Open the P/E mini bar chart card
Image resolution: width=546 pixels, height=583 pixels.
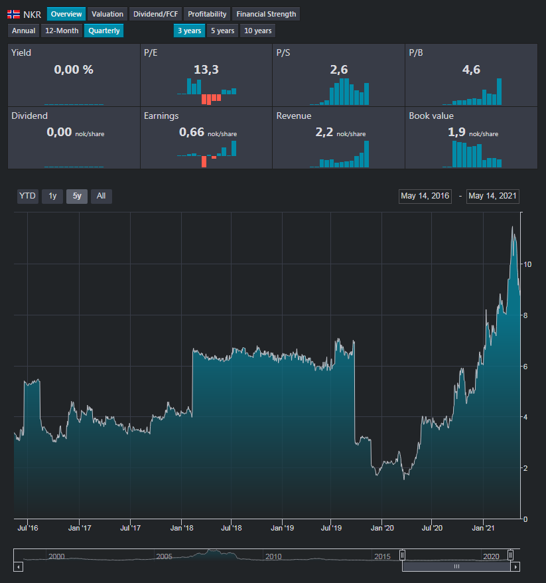pos(206,75)
